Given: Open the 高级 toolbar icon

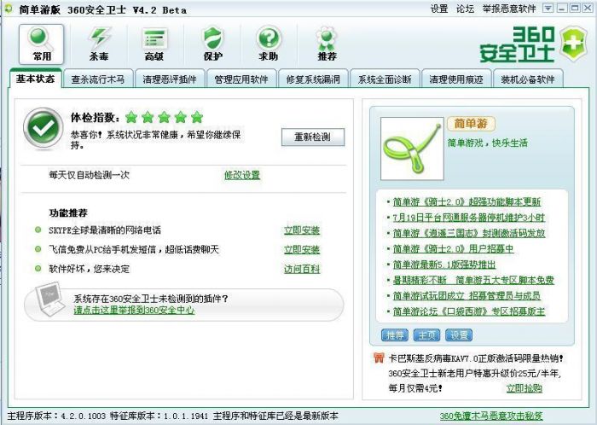Looking at the screenshot, I should click(x=154, y=44).
